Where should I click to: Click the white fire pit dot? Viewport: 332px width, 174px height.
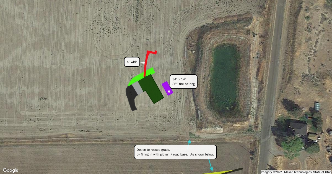(x=169, y=91)
